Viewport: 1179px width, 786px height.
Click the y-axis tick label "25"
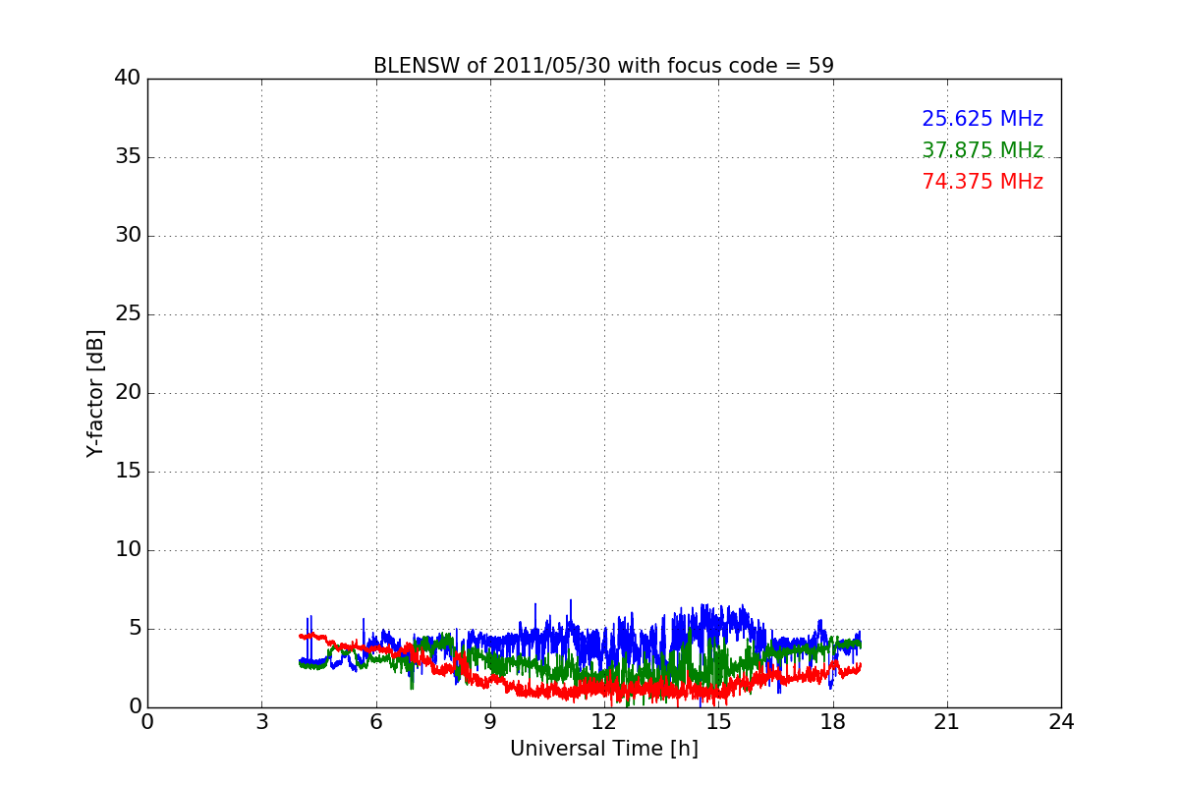click(128, 314)
